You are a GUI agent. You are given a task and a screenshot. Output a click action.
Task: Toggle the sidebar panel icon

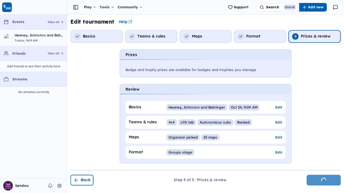pyautogui.click(x=76, y=7)
